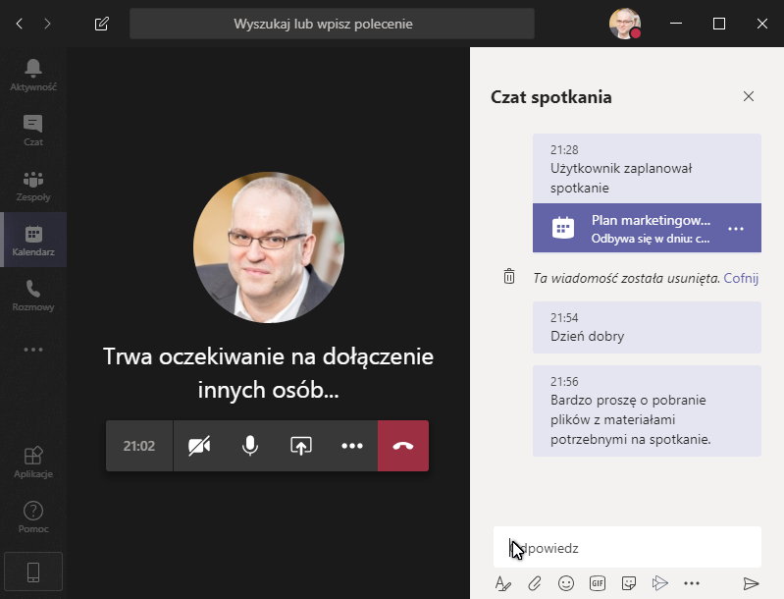The image size is (784, 599).
Task: Share screen using the share tray button
Action: coord(301,446)
